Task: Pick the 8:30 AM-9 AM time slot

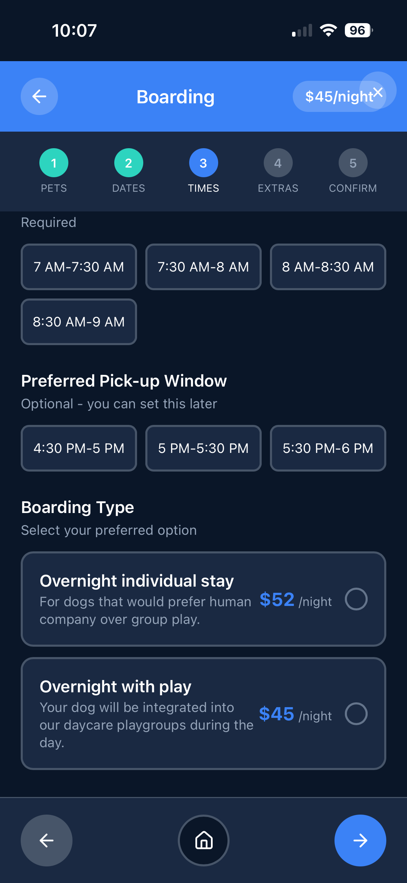Action: 79,322
